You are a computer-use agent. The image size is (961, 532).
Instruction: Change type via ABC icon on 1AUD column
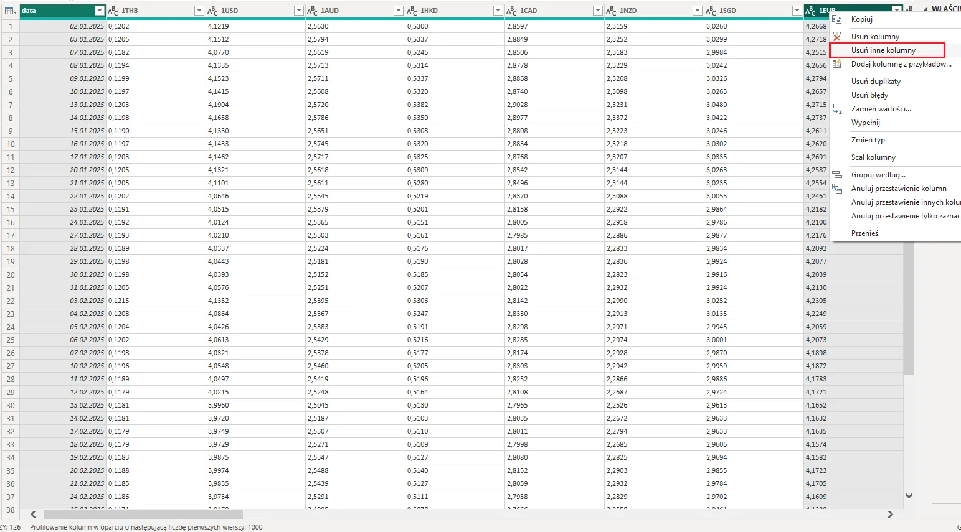tap(312, 11)
